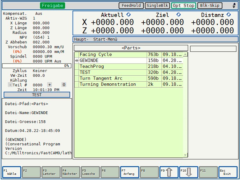Select the TEST program in list
Viewport: 240px width, 180px height.
tap(129, 73)
